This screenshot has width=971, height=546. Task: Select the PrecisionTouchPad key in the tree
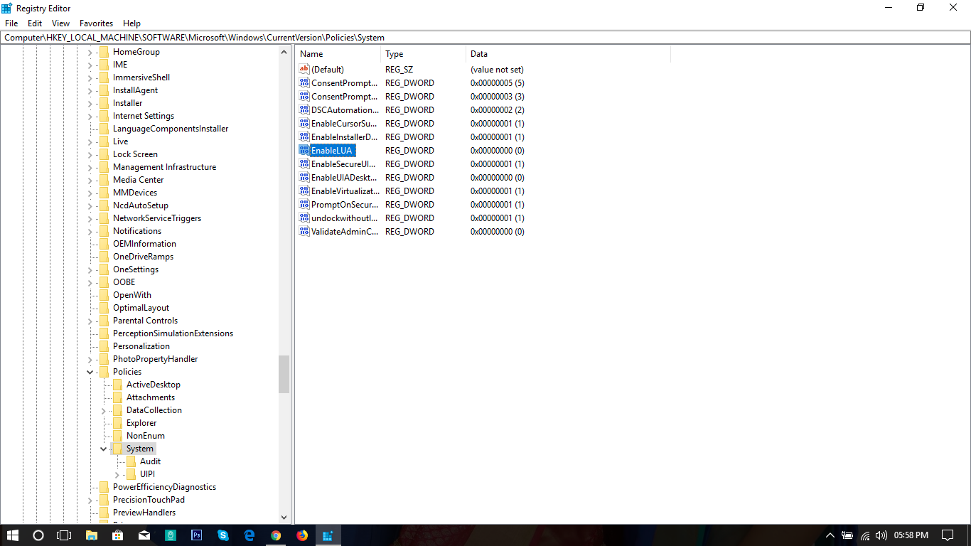click(x=149, y=500)
